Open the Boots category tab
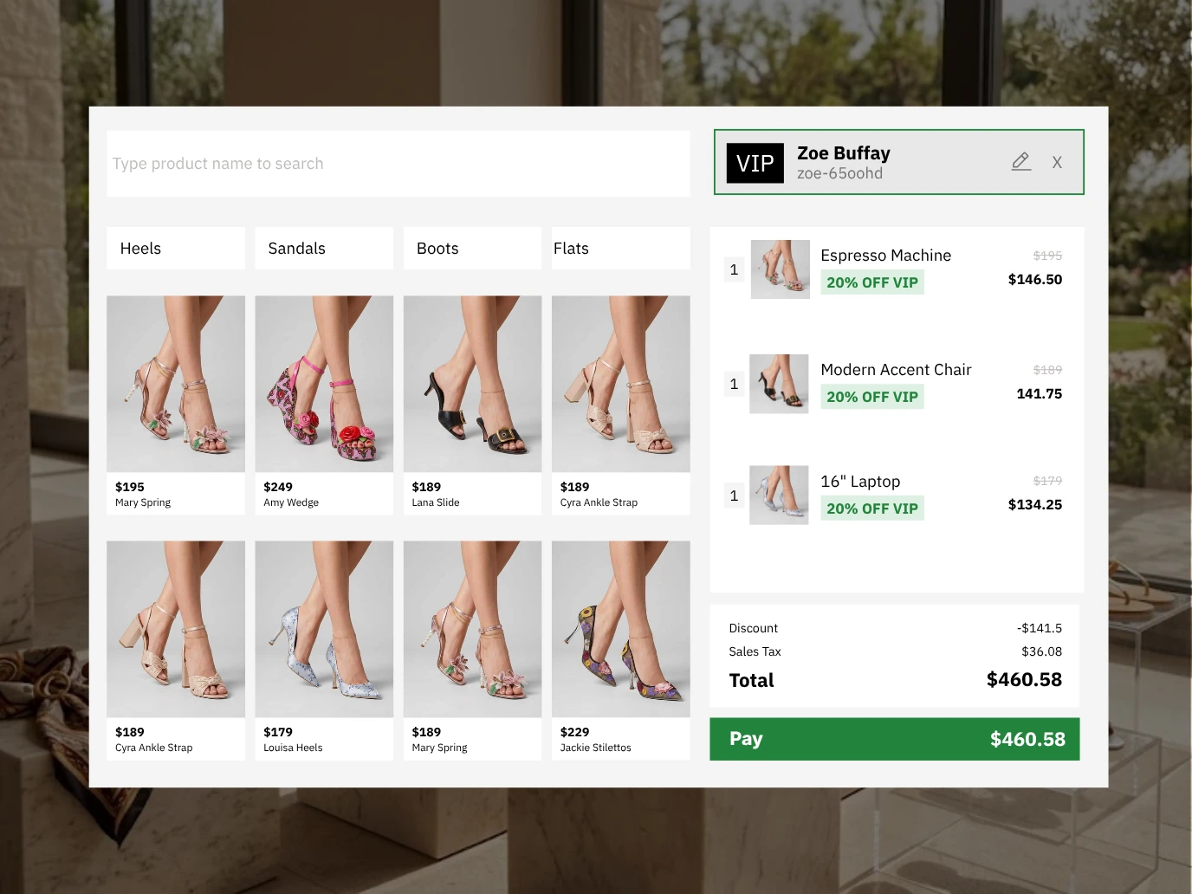This screenshot has width=1192, height=894. [472, 249]
